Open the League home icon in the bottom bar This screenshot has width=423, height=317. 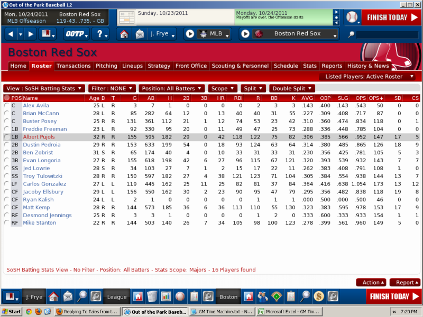tap(138, 297)
